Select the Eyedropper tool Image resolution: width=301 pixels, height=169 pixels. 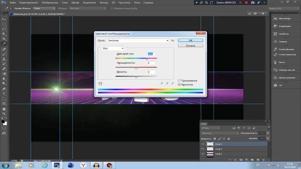pos(4,44)
